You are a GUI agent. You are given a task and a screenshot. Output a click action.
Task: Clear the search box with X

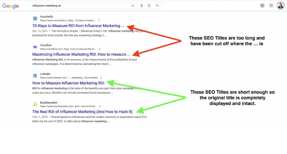[133, 6]
